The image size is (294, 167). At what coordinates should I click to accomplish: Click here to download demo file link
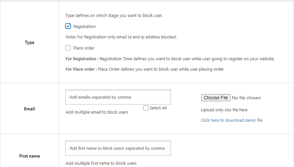[x=231, y=120]
